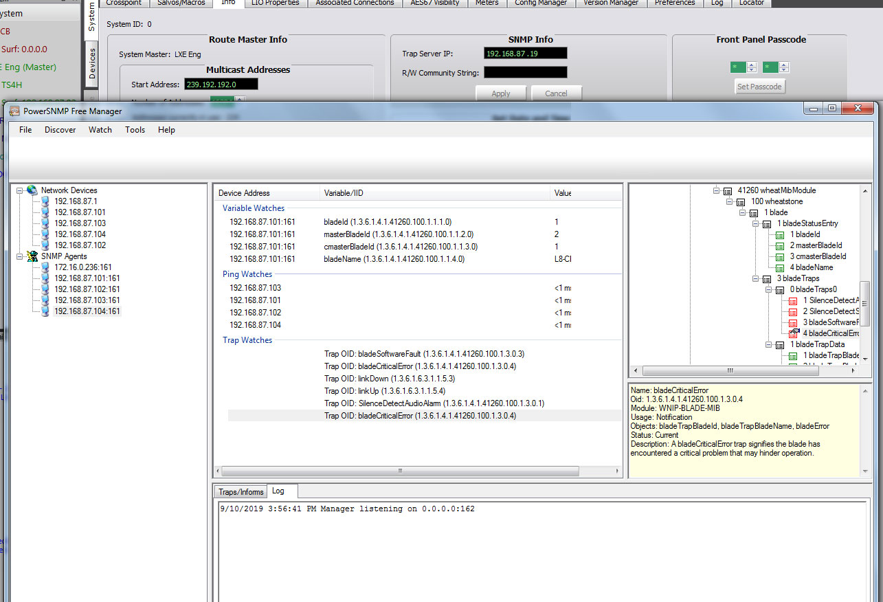Click the node icon of 41260 wheatMibModule

(x=728, y=190)
